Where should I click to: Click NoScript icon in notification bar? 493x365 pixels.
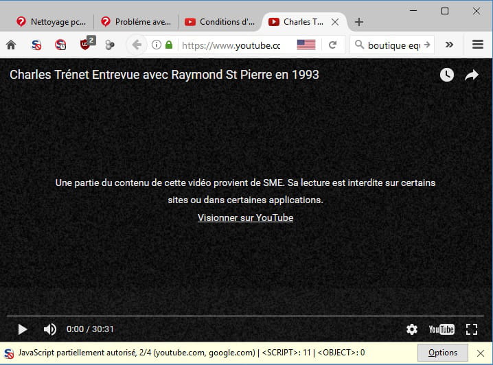[9, 353]
